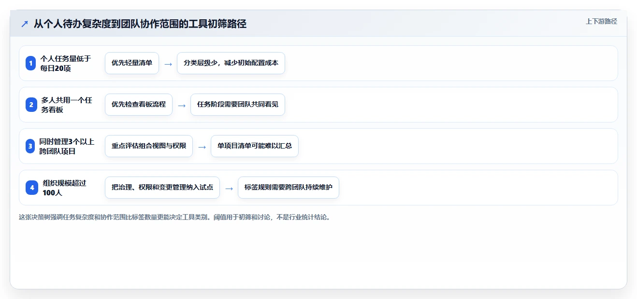The height and width of the screenshot is (299, 637).
Task: Click the 优先轻量清单 box
Action: click(132, 63)
